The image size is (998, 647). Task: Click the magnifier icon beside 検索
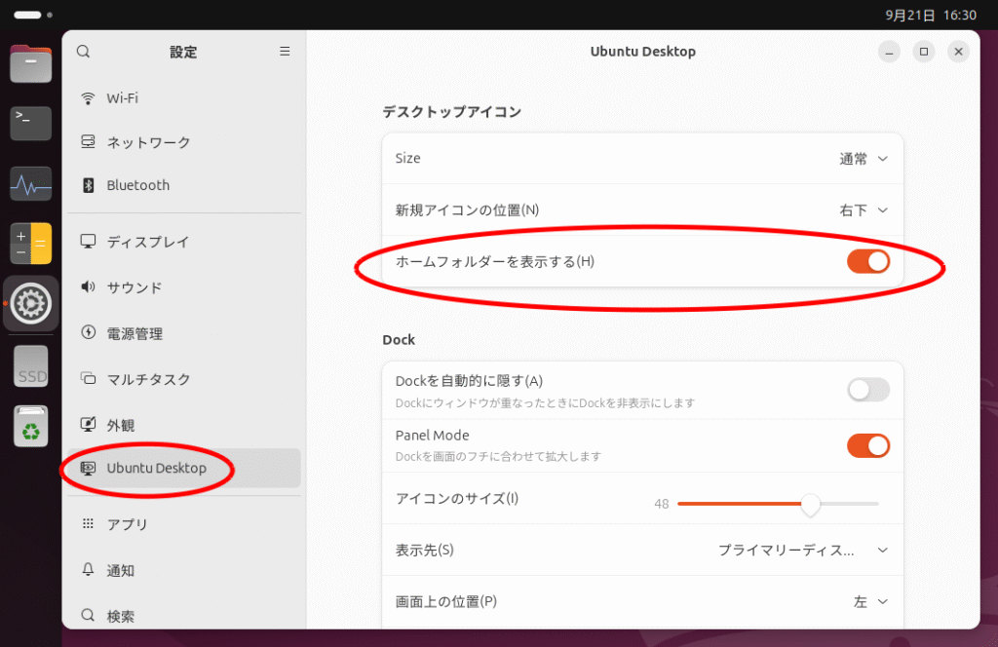click(x=88, y=615)
